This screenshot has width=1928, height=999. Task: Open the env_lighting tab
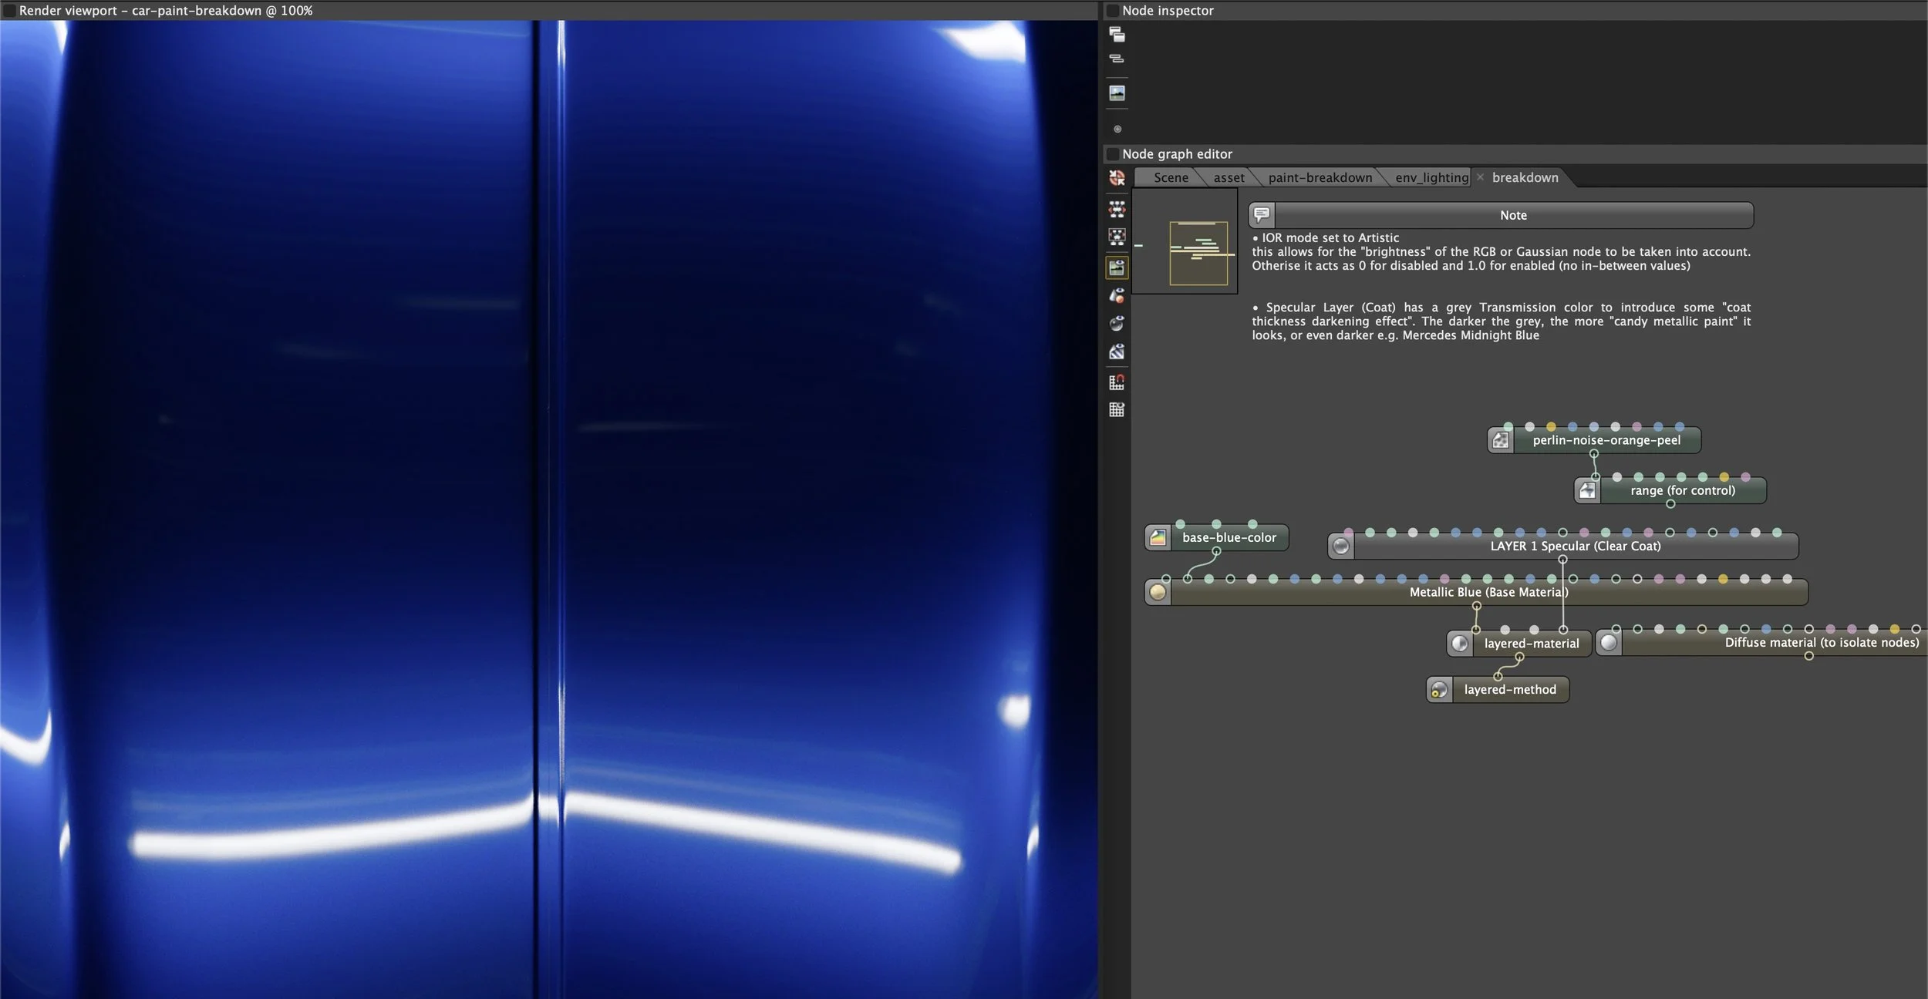tap(1431, 178)
